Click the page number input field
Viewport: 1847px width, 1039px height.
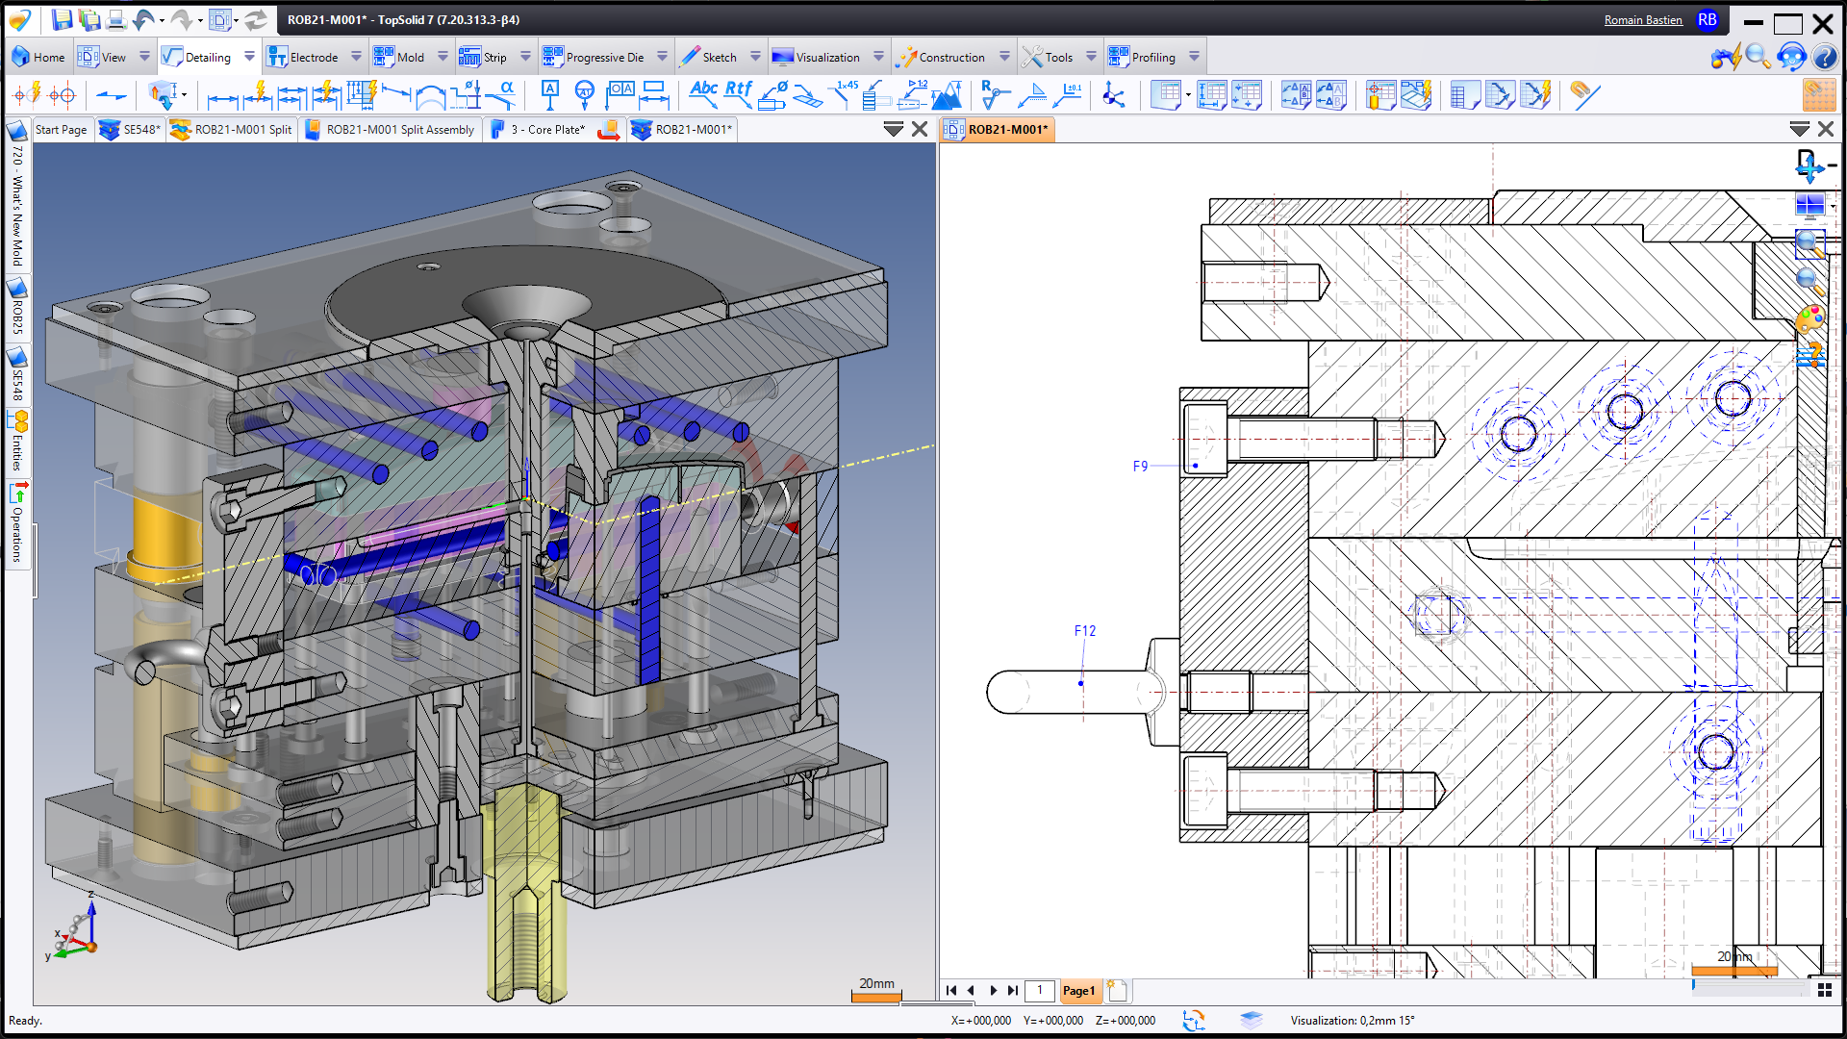1039,990
